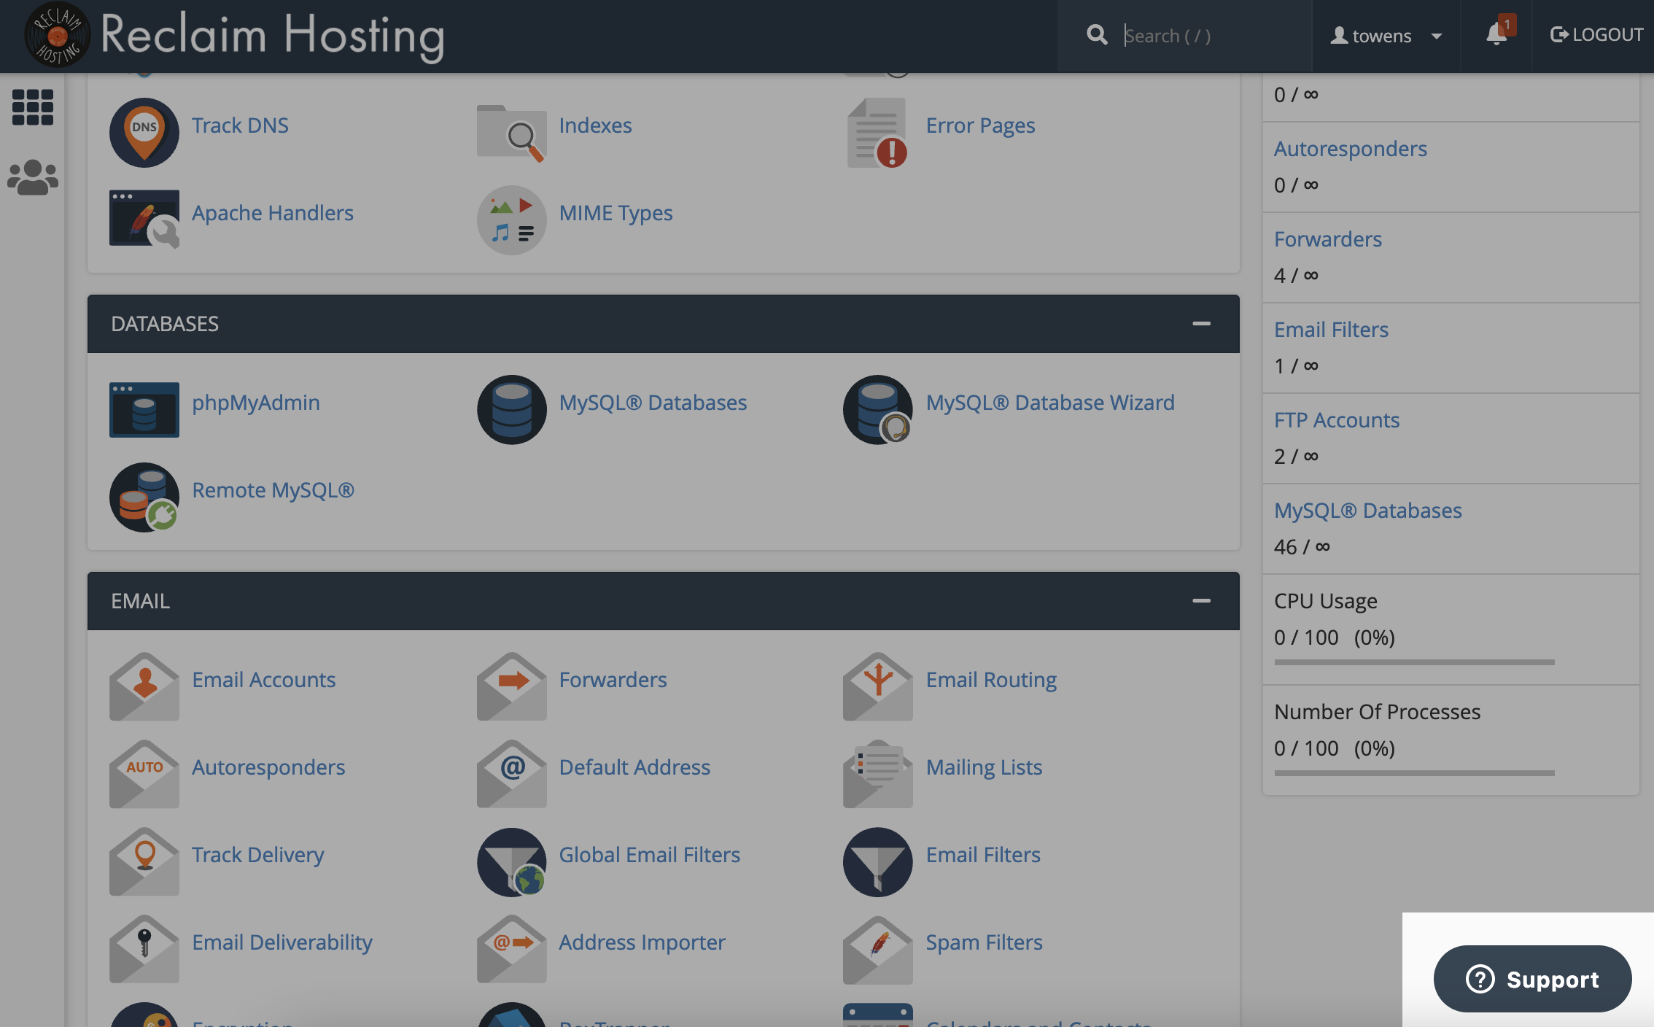Open the Error Pages icon
The width and height of the screenshot is (1654, 1027).
click(x=877, y=132)
